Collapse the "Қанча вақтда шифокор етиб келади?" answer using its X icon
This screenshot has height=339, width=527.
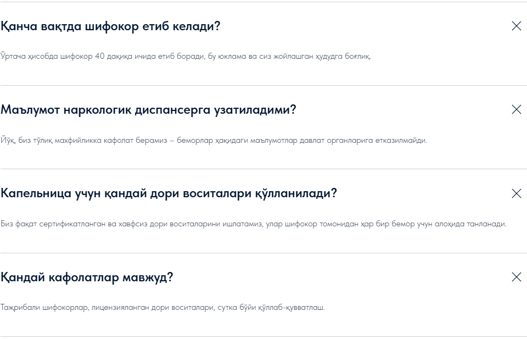coord(516,26)
